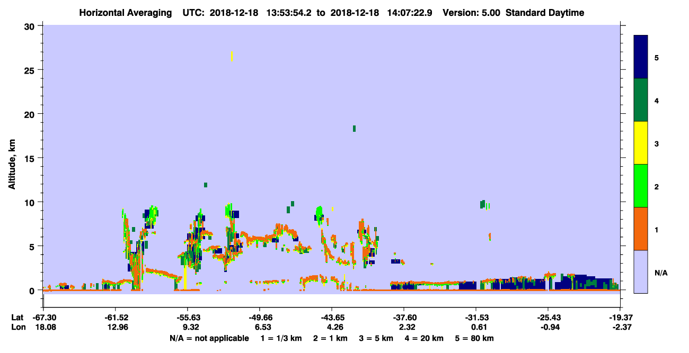Click the lavender N/A colorbar segment
This screenshot has width=689, height=353.
point(641,271)
